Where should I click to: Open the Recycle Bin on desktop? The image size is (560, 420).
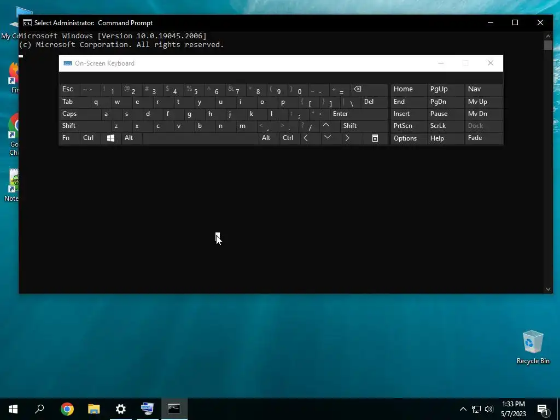[x=533, y=347]
